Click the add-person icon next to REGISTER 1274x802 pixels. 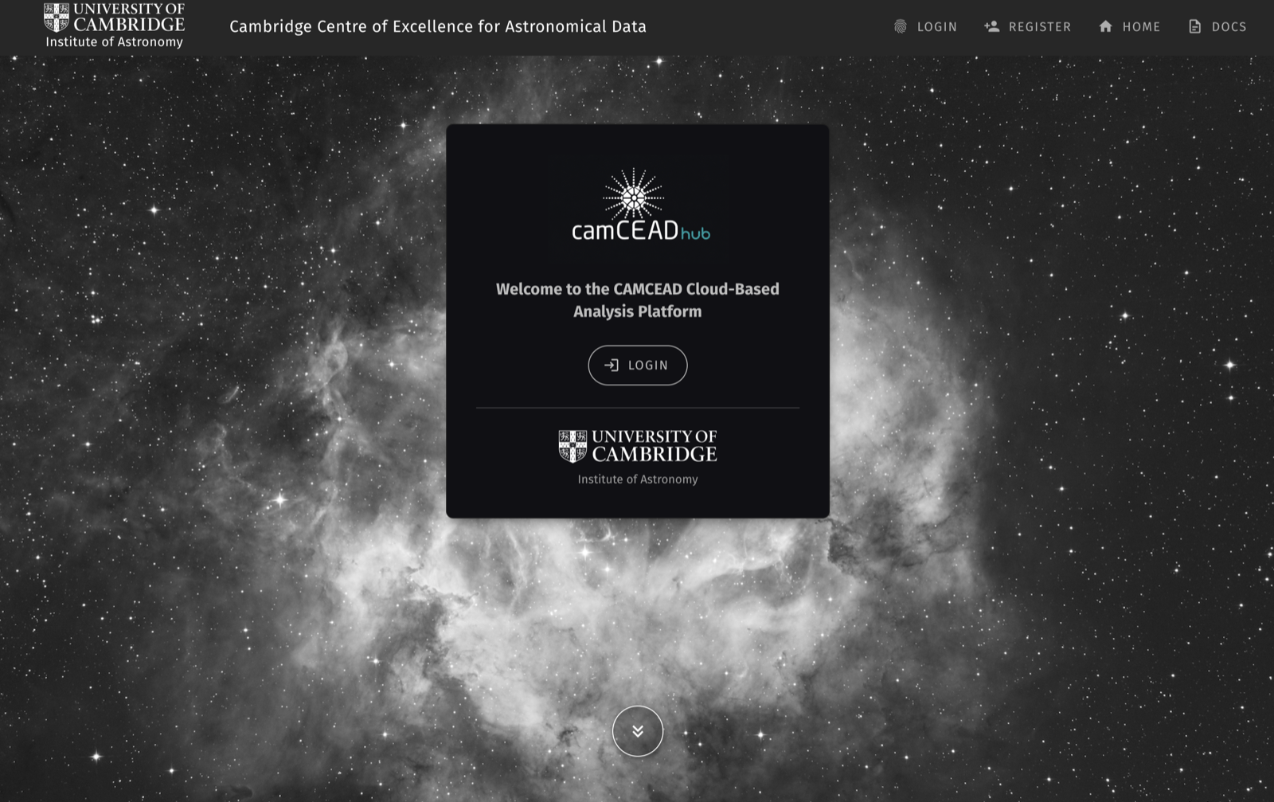tap(991, 26)
